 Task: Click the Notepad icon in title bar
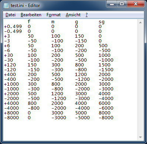6,6
